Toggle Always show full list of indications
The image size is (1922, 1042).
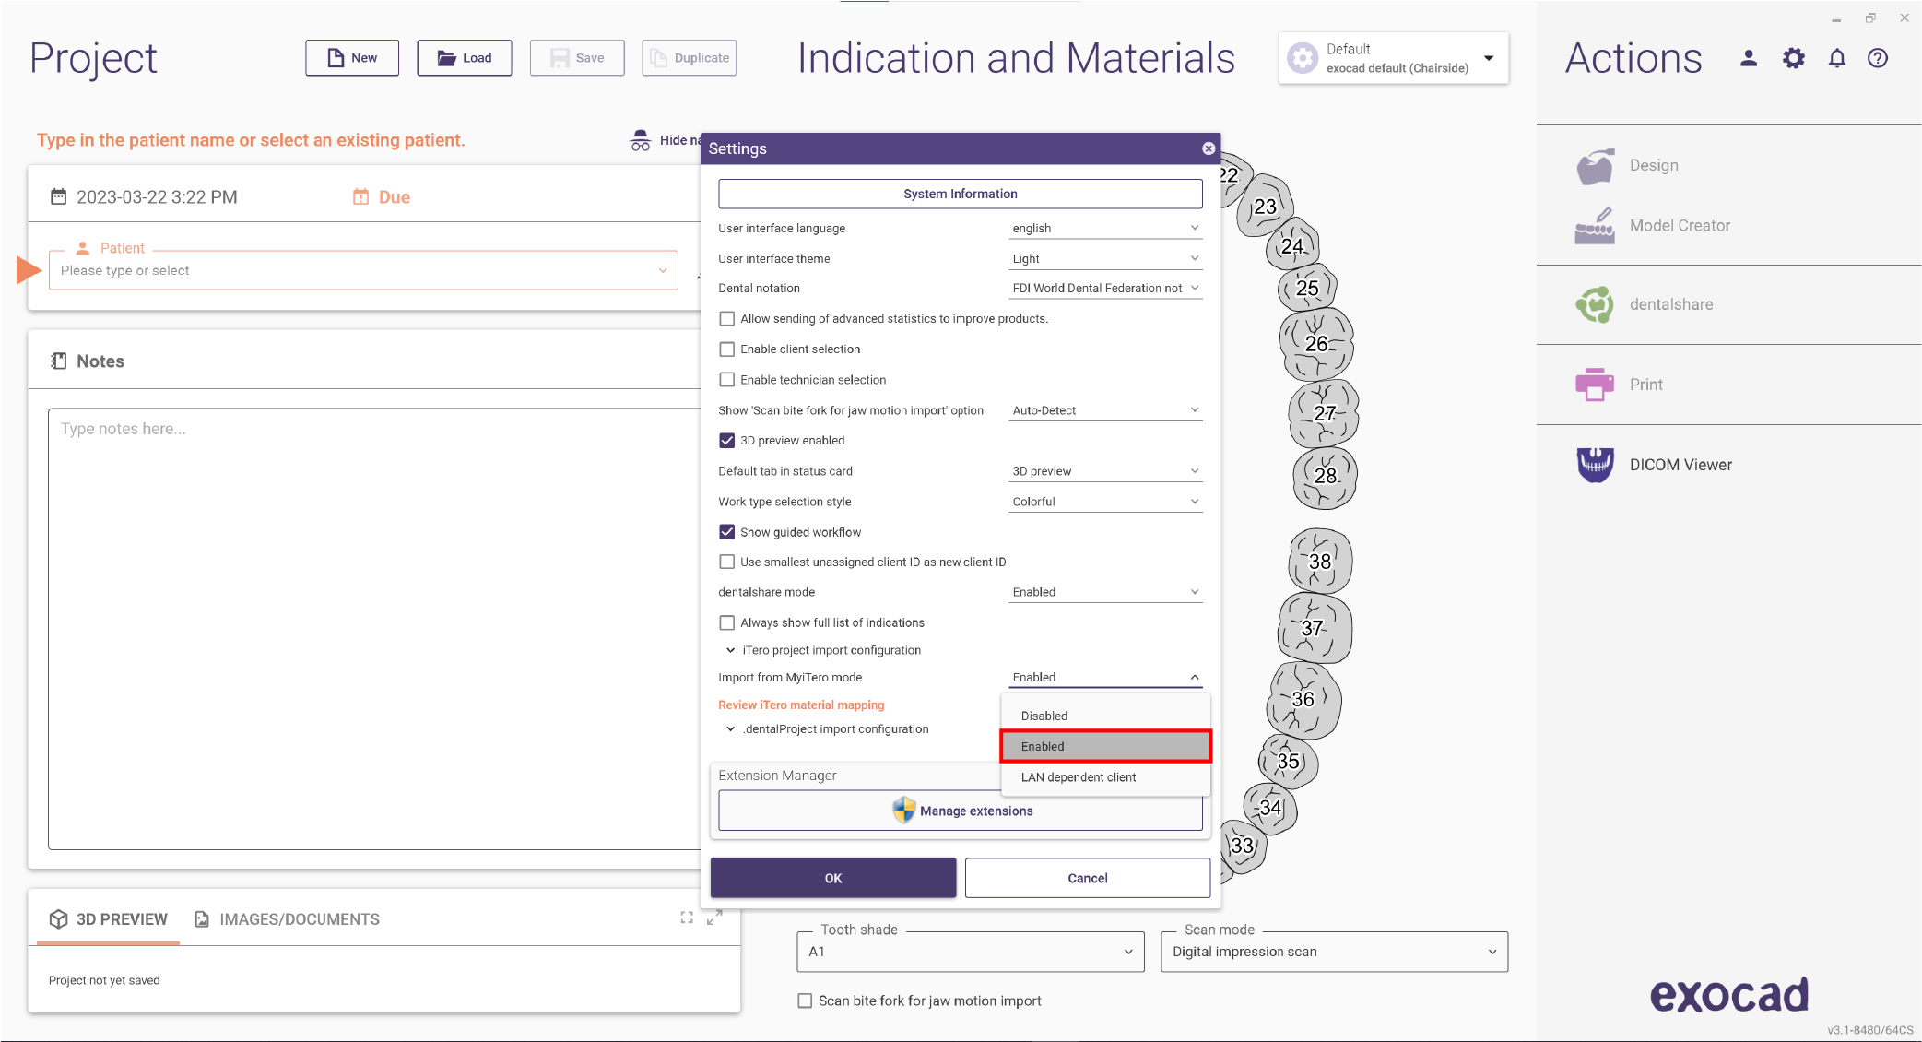click(x=727, y=622)
